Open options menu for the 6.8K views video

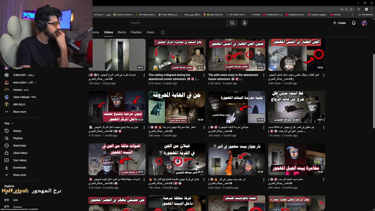click(324, 75)
